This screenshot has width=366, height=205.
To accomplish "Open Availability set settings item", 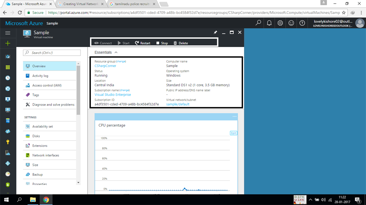I will coord(49,126).
